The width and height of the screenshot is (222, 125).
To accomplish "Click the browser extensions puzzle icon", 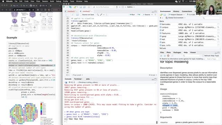I will (x=38, y=10).
